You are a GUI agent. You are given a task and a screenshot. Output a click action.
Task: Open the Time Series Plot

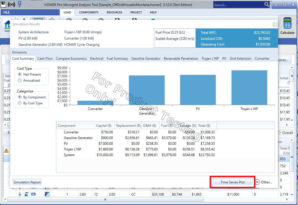coord(232,182)
